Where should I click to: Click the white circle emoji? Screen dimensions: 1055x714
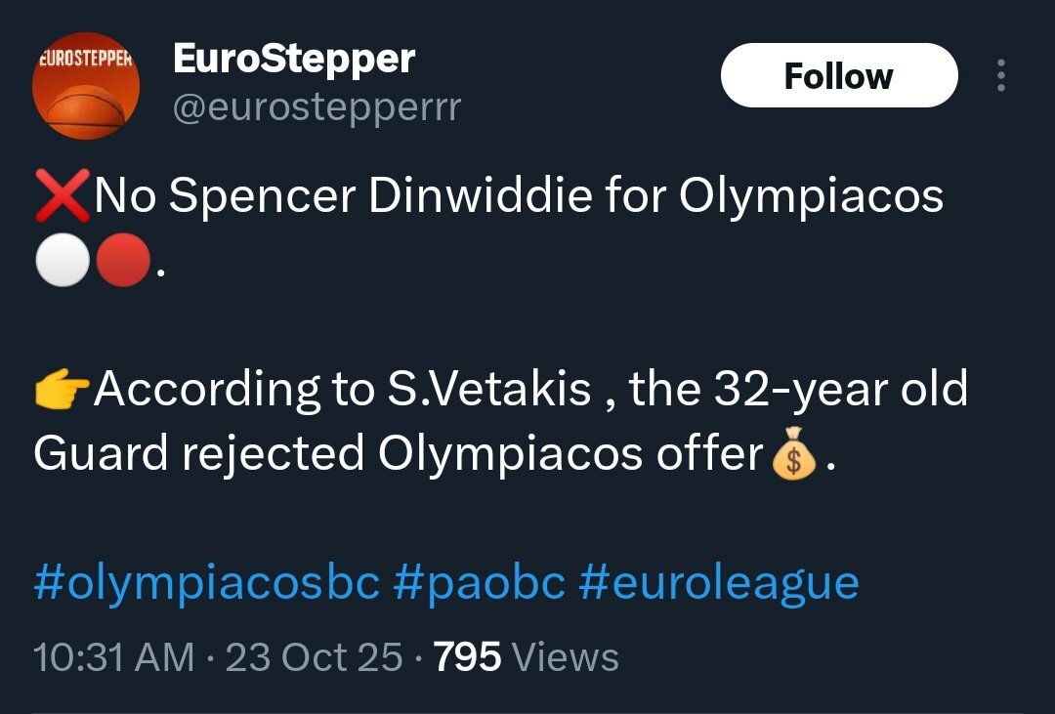[x=63, y=261]
